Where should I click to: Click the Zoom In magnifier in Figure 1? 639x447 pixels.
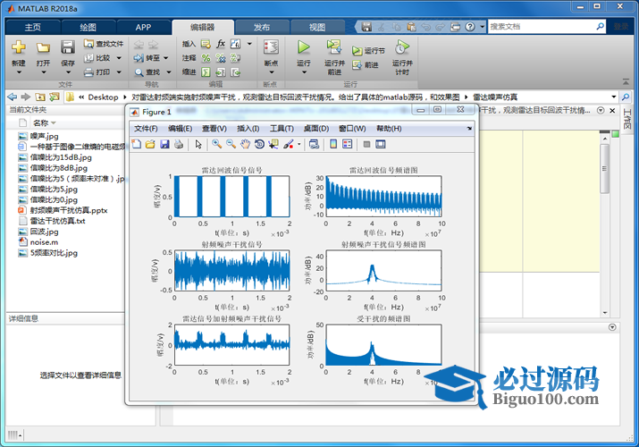click(x=217, y=144)
